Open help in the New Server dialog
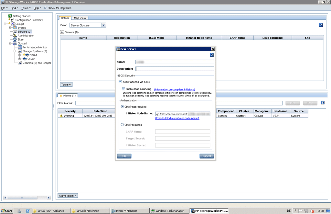Screen dimensions: 331x214 [x=212, y=55]
